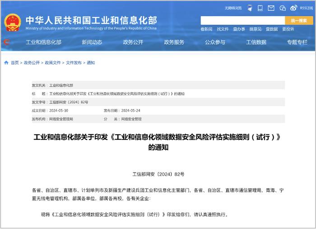Open the WeChat icon in header
The image size is (316, 229).
pos(283,8)
